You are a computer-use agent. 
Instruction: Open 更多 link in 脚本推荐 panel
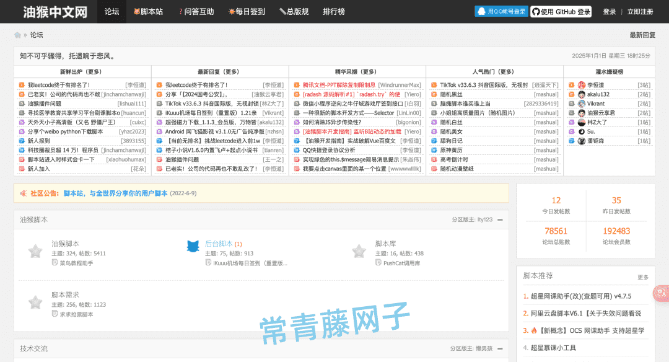(643, 277)
